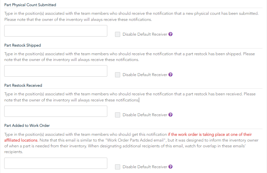Tick Disable Default Receiver checkbox under Part Restock Shipped
The image size is (267, 173).
[x=118, y=75]
